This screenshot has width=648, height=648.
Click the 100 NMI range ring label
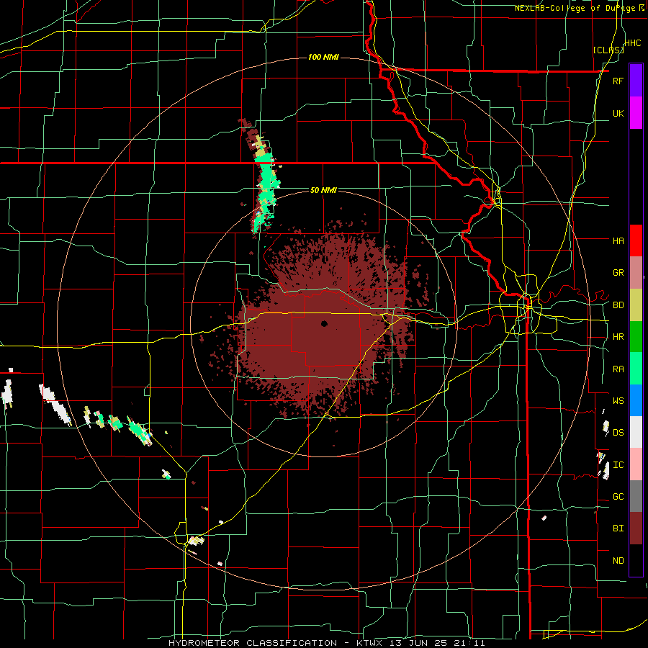[x=323, y=57]
